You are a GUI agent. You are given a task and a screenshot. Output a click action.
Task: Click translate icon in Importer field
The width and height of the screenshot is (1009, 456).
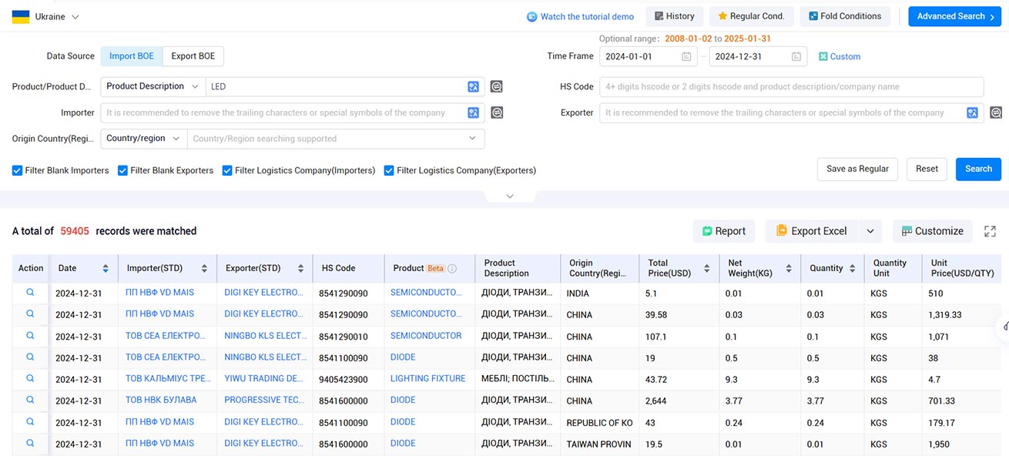474,113
